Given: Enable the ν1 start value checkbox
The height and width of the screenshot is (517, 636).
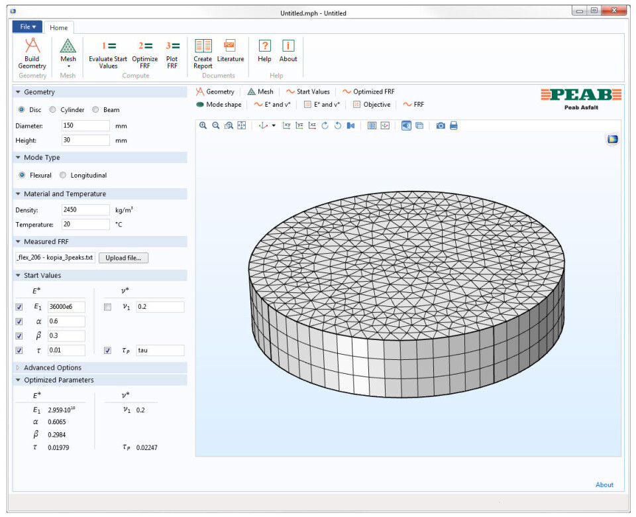Looking at the screenshot, I should (107, 307).
